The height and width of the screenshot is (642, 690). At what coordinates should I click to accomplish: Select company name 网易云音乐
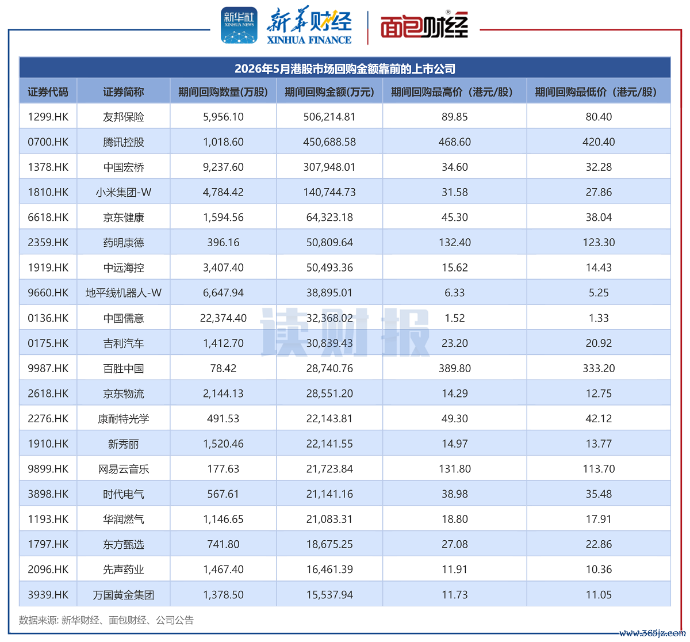(124, 469)
